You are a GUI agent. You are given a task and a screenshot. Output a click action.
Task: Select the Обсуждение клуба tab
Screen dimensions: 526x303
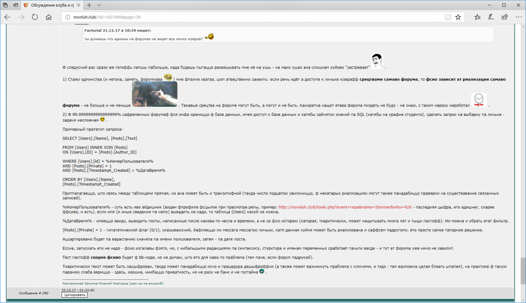[49, 5]
